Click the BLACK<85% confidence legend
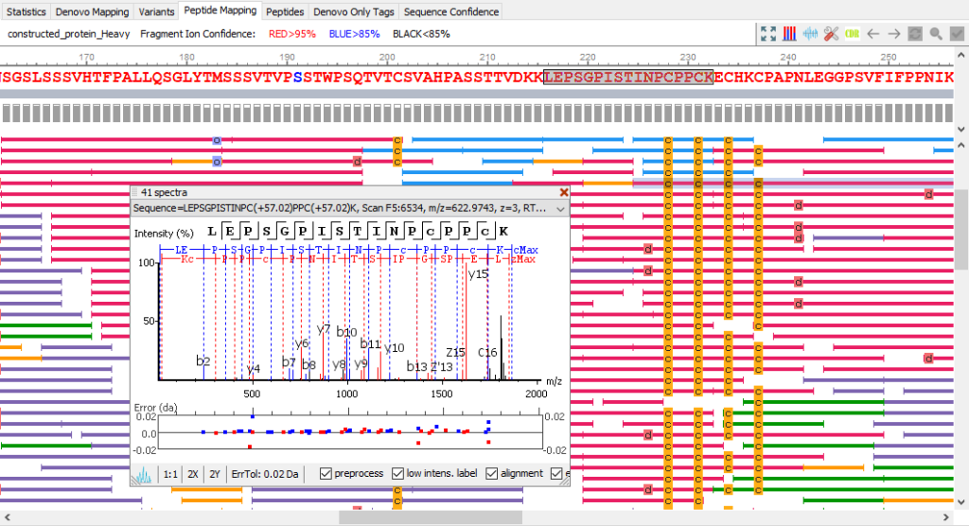This screenshot has width=969, height=526. [421, 34]
